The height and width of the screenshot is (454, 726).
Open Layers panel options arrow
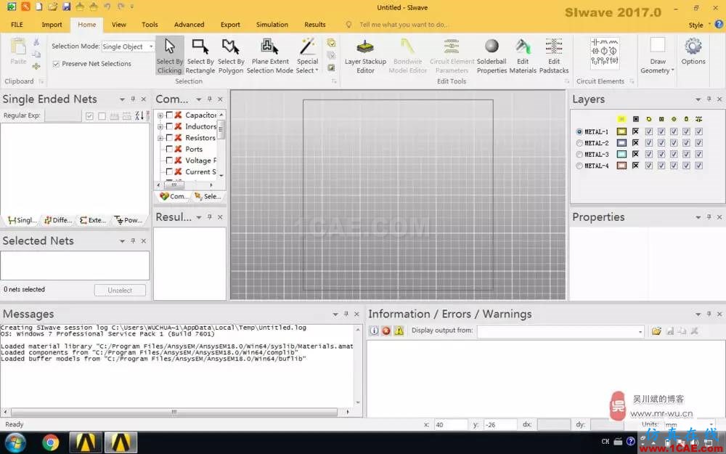698,100
